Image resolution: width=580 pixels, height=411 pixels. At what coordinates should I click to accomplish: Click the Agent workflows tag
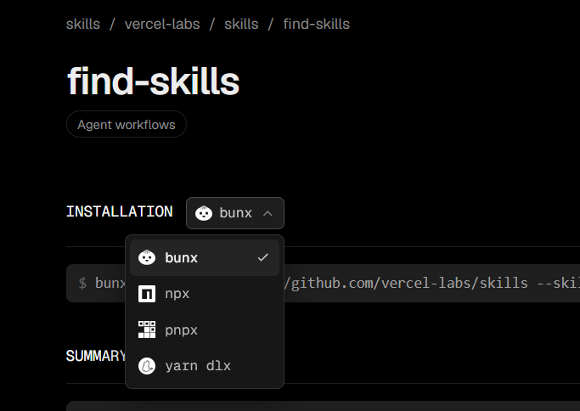pyautogui.click(x=127, y=124)
